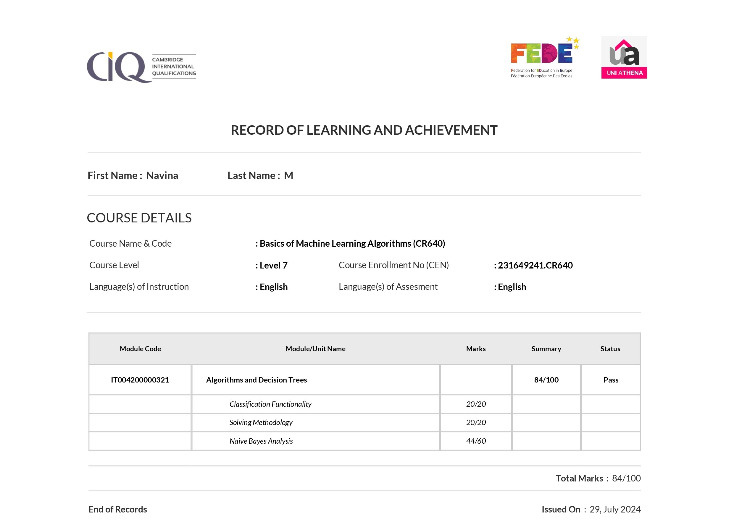
Task: Select the Instruction language English value
Action: pos(273,287)
